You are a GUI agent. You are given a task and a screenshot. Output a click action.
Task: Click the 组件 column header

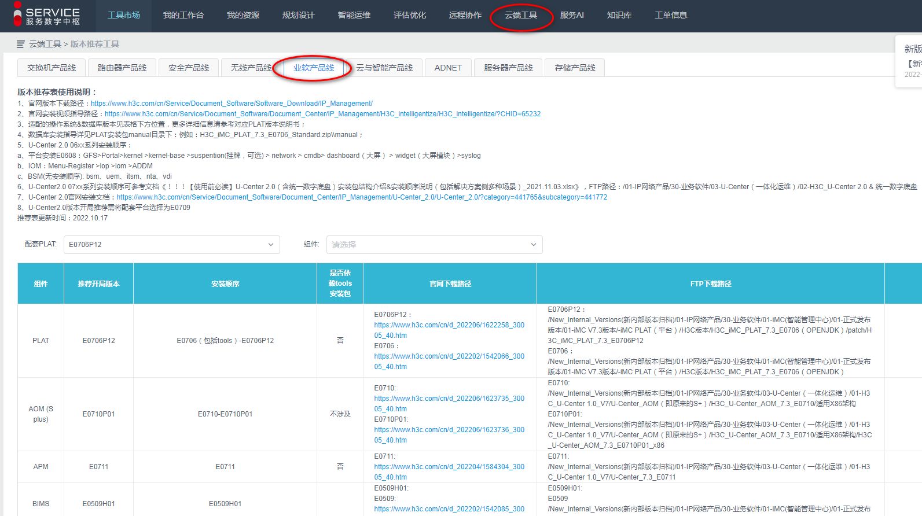(x=41, y=283)
